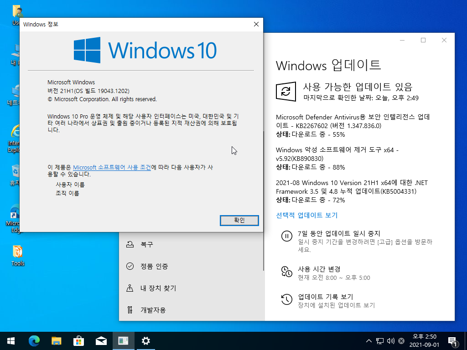
Task: Click text 상태: 다운로드 중 - 88%
Action: pos(310,167)
